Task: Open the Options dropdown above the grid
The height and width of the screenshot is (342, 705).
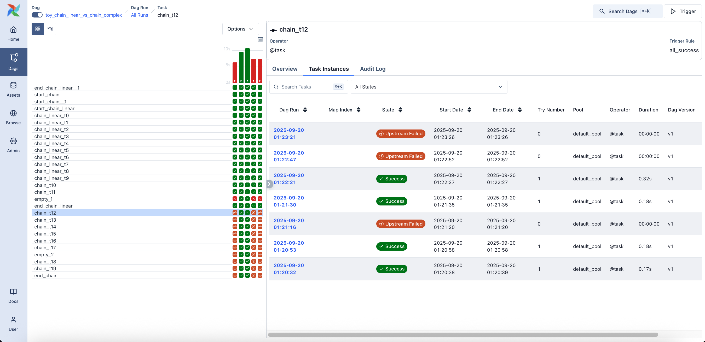Action: [x=240, y=29]
